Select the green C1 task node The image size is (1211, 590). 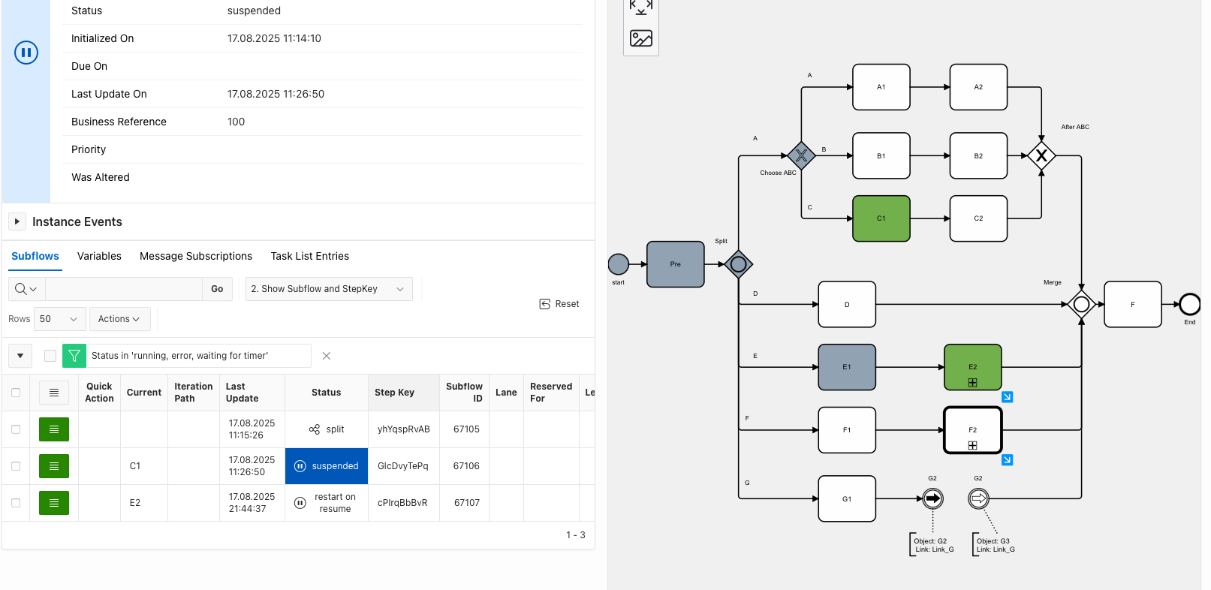pyautogui.click(x=881, y=218)
